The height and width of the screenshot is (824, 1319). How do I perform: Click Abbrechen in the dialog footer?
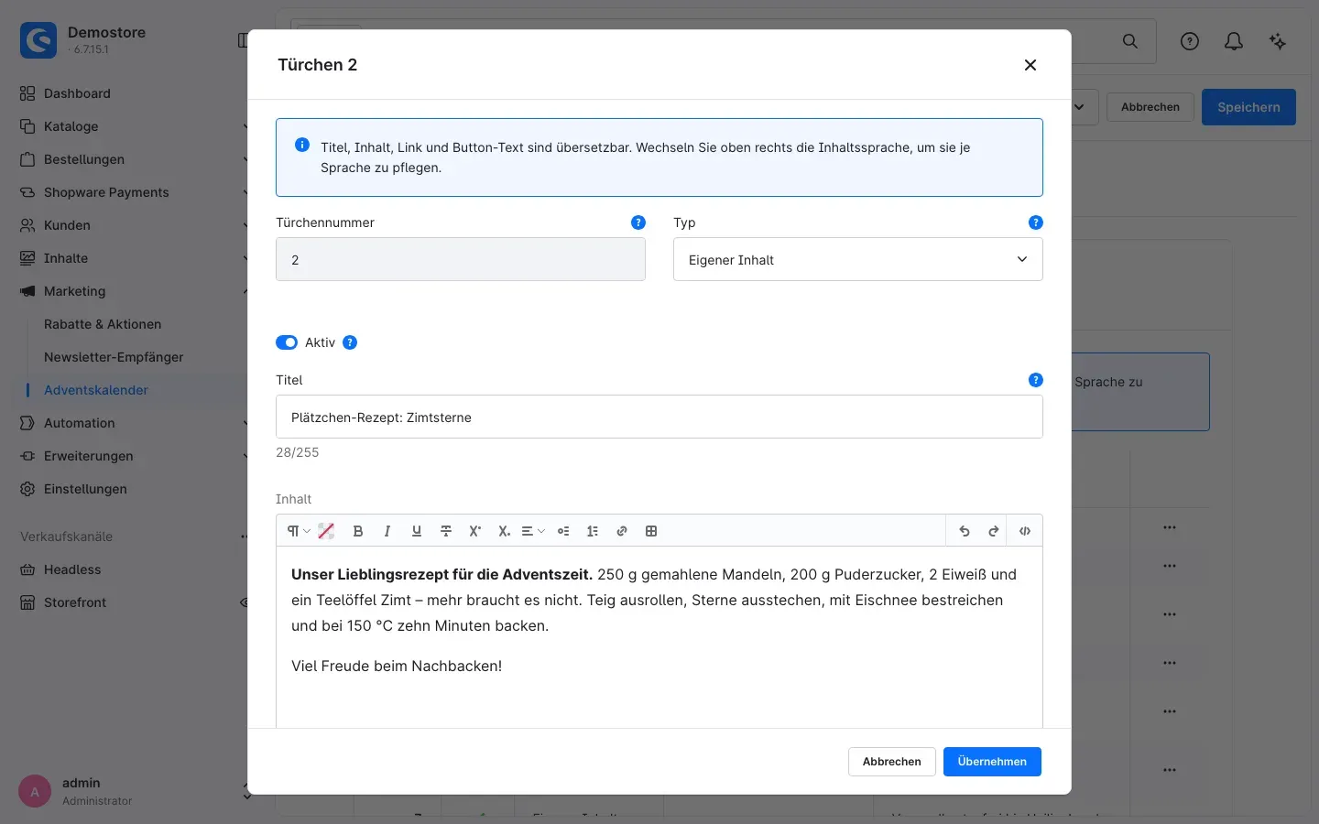pyautogui.click(x=891, y=762)
